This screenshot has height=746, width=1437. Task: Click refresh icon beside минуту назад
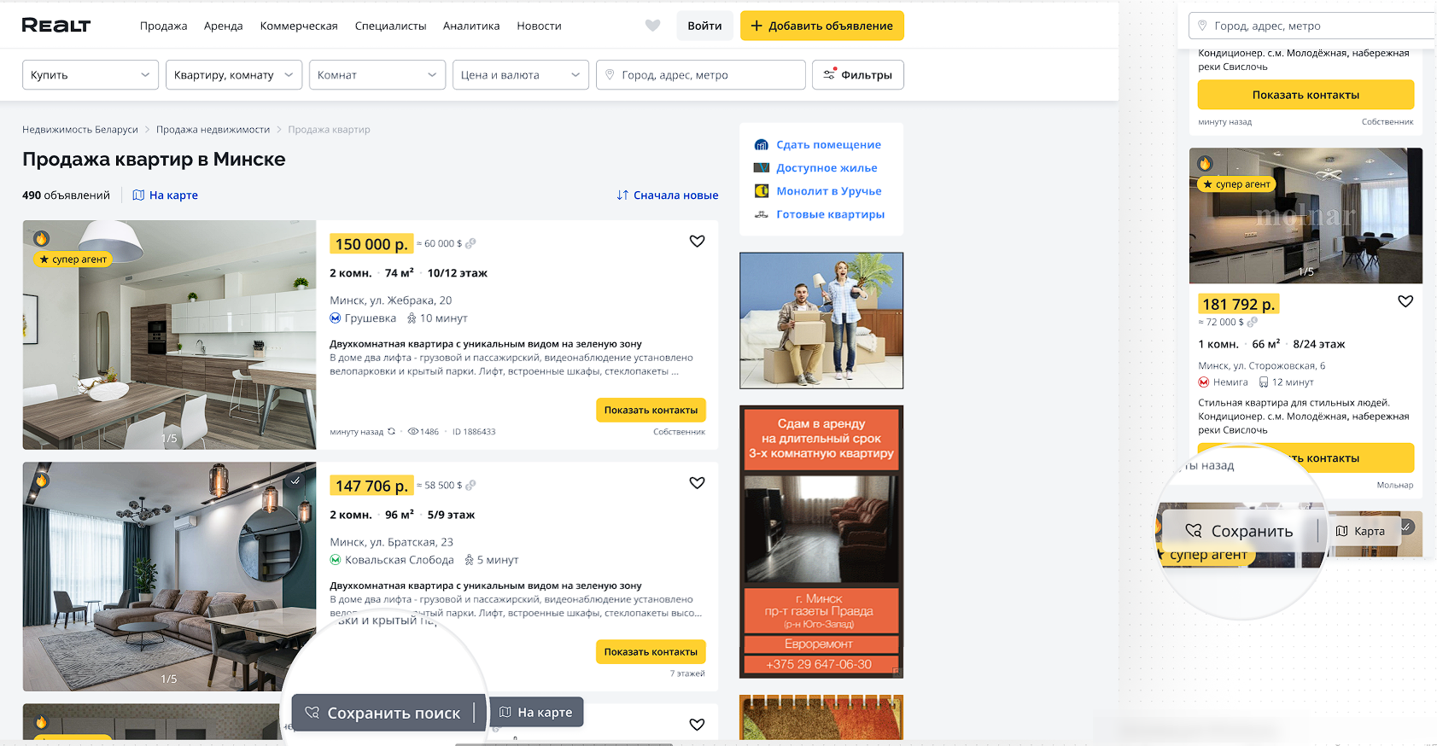[x=391, y=432]
